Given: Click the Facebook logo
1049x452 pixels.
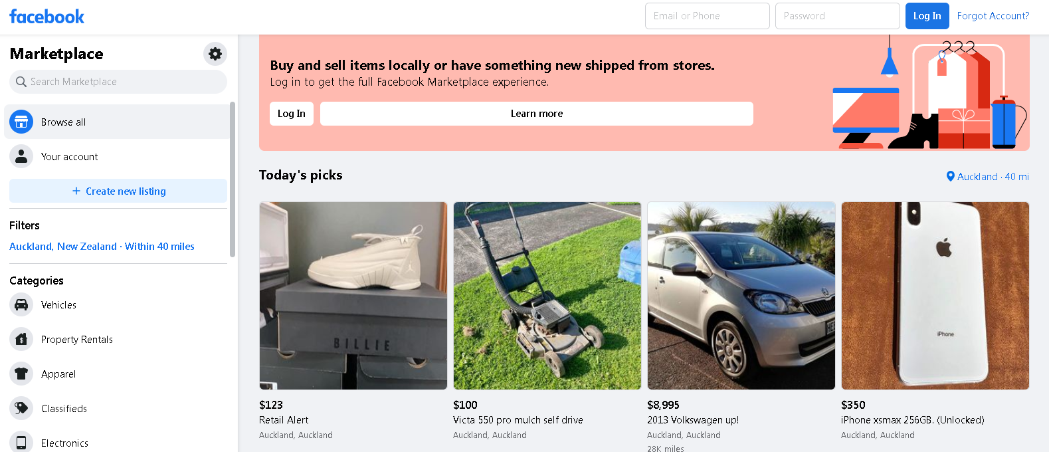Looking at the screenshot, I should [47, 17].
